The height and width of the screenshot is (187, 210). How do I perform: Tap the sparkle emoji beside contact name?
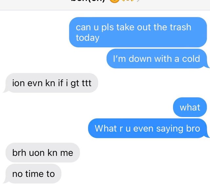pyautogui.click(x=128, y=1)
